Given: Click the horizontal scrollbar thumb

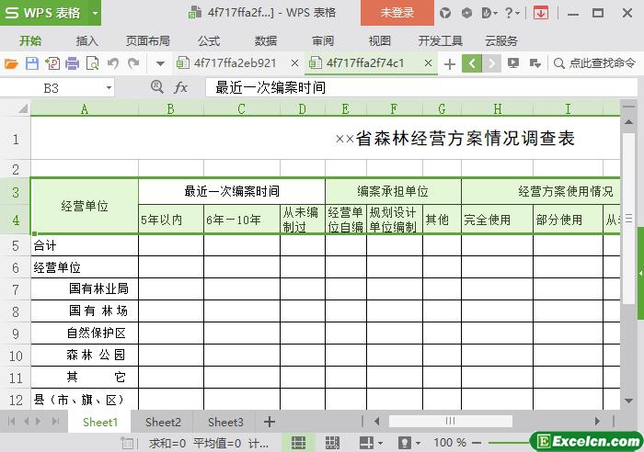Looking at the screenshot, I should coord(451,422).
